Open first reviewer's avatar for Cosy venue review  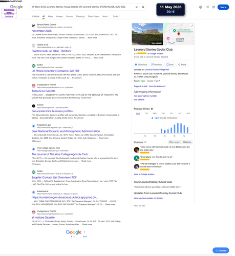137,150
